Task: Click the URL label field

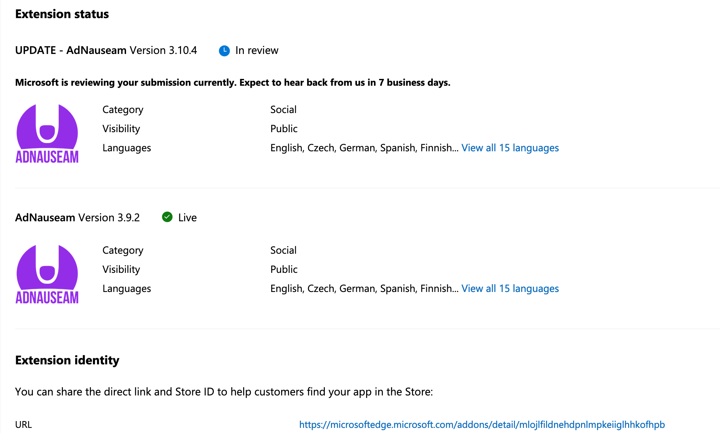Action: pyautogui.click(x=23, y=424)
